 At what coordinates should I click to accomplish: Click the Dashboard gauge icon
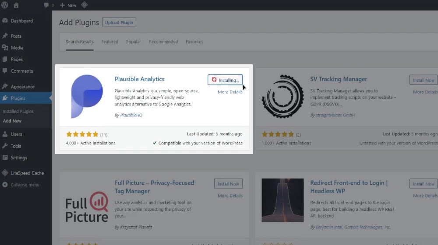(5, 21)
